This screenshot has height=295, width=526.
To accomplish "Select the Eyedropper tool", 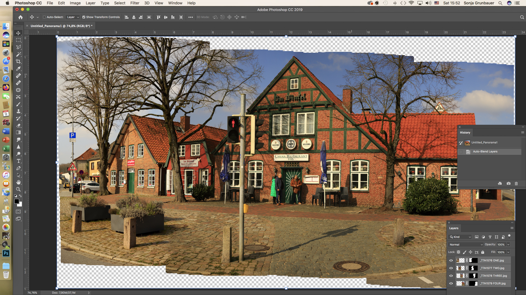I will click(x=18, y=69).
